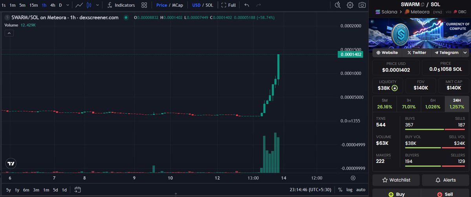Select the 1h timeframe
Viewport: 471px width, 197px height.
pos(44,5)
